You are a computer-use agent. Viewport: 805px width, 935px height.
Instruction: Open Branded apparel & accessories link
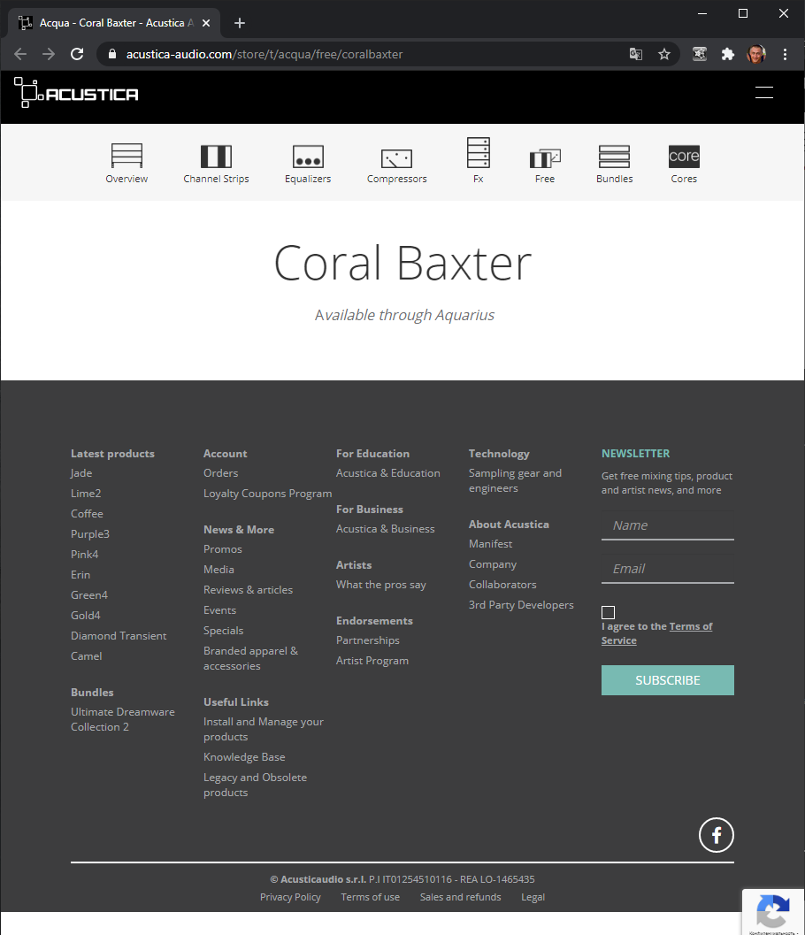(250, 658)
